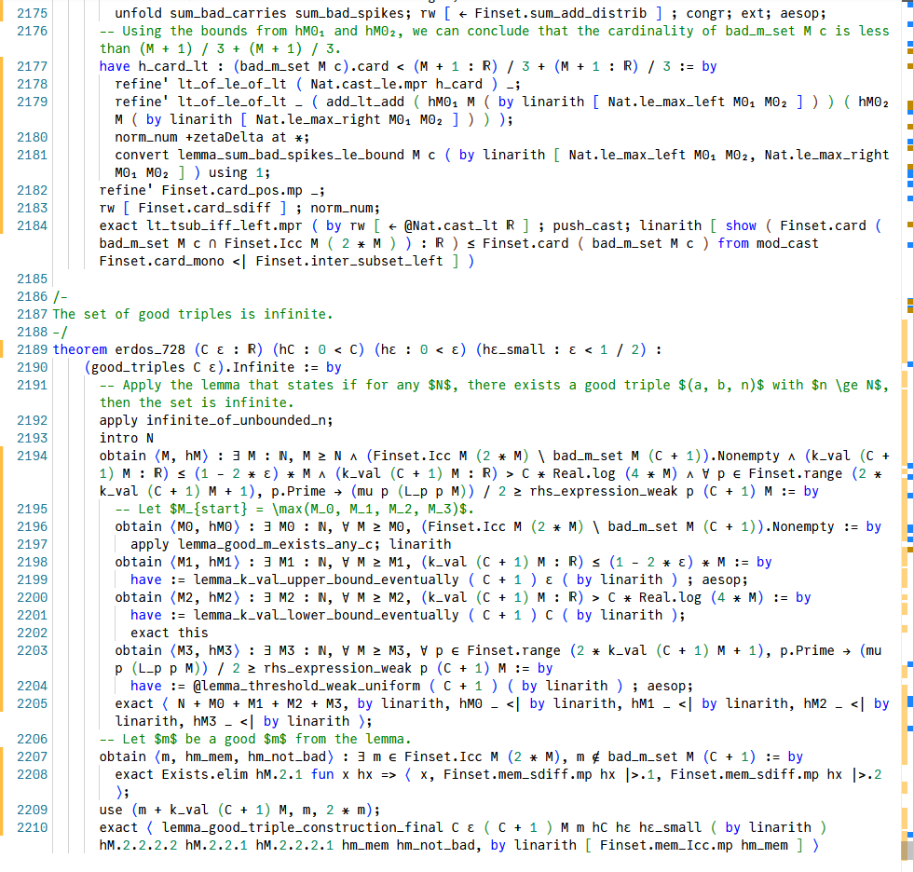Click the mod_cast keyword

(787, 244)
